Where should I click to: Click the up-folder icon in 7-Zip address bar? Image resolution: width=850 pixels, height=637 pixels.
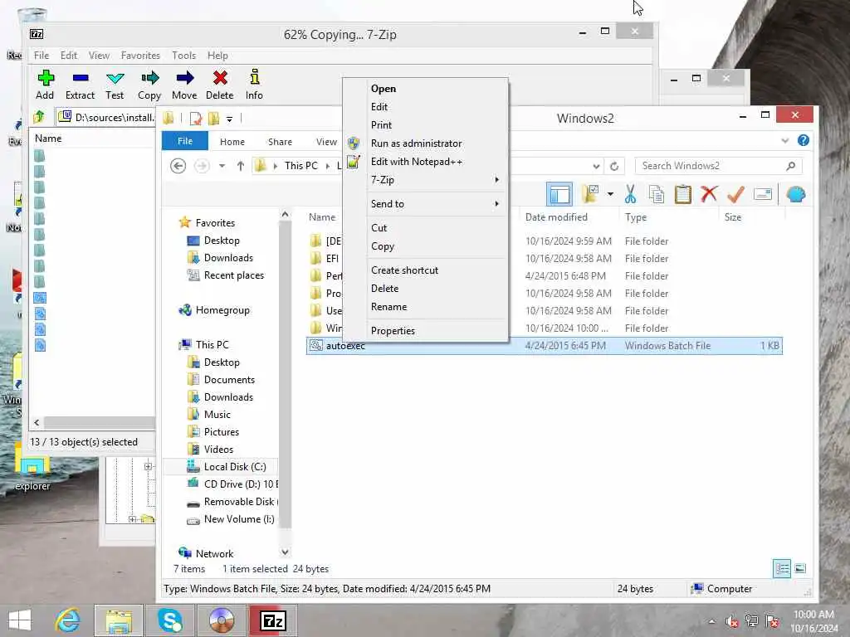39,116
